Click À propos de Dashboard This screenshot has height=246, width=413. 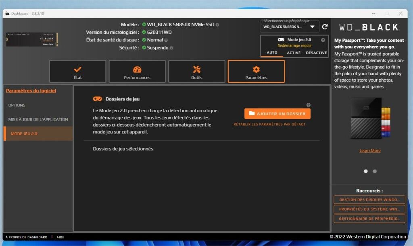(26, 237)
